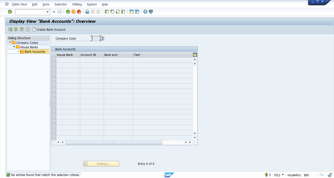Click the table select-all corner cell
This screenshot has height=178, width=334.
[x=54, y=55]
